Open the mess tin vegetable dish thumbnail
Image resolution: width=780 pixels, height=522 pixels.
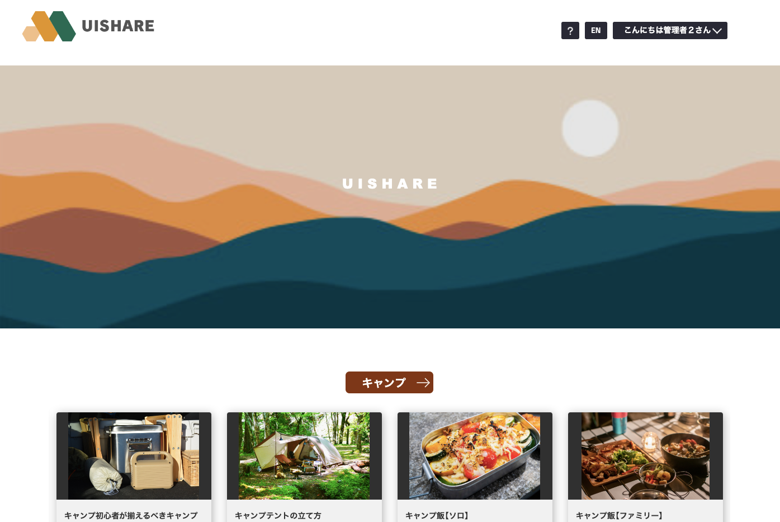(x=475, y=456)
